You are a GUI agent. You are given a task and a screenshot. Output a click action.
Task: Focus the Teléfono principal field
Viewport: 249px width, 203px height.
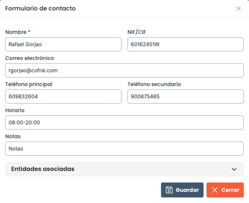pyautogui.click(x=63, y=96)
